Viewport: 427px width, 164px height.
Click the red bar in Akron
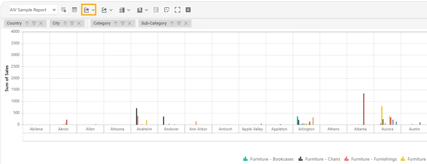tap(67, 122)
